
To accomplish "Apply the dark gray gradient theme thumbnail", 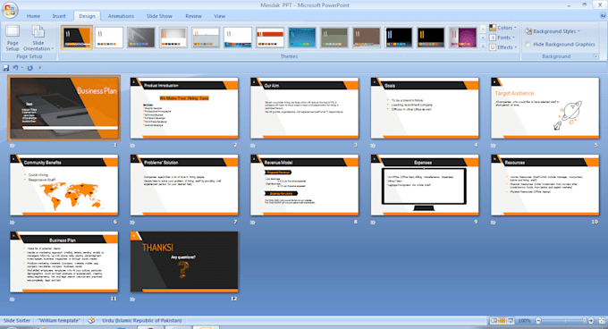I will pyautogui.click(x=141, y=38).
